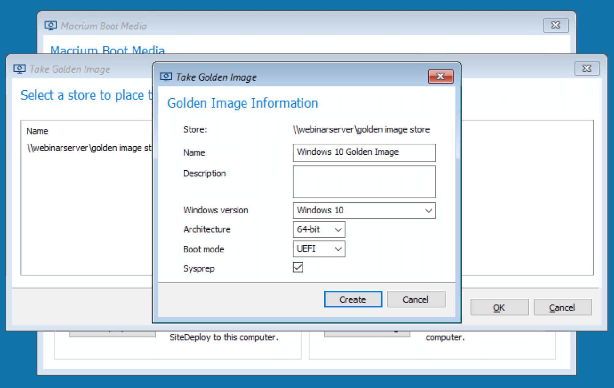Click 'SiteDeploy to this computer.' text
The height and width of the screenshot is (388, 614).
224,337
